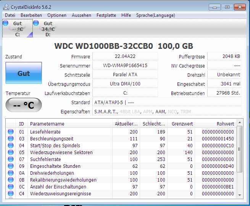250x206 pixels.
Task: Open the Aussehen menu
Action: 81,15
